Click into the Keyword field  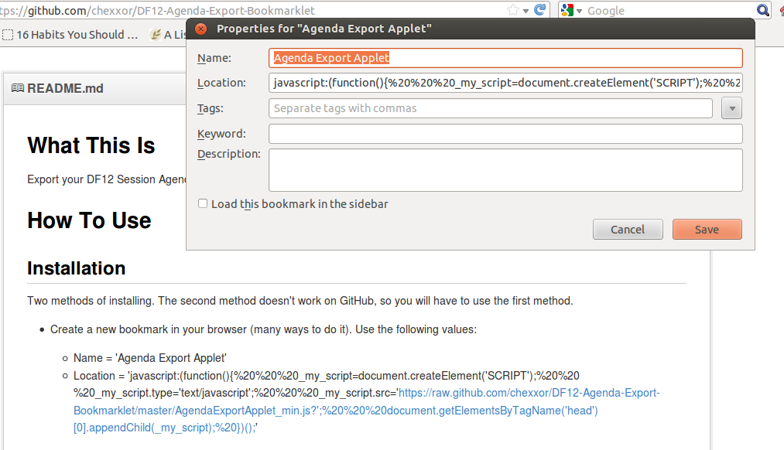[505, 133]
